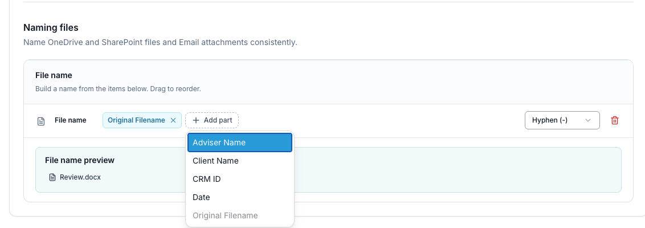The height and width of the screenshot is (228, 645).
Task: Pick CRM ID from the Add part menu
Action: (240, 179)
